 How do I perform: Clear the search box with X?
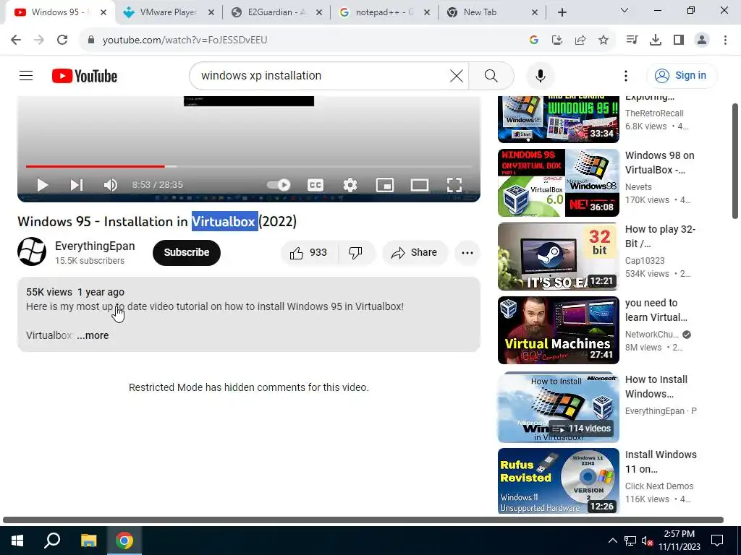[457, 75]
